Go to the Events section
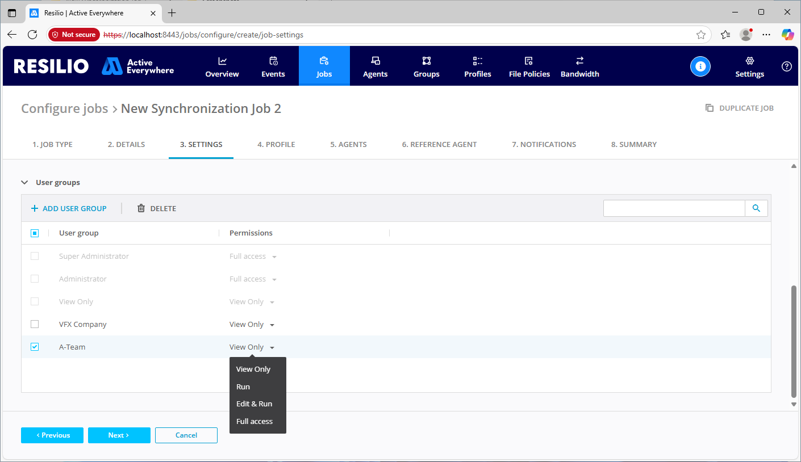The height and width of the screenshot is (462, 801). coord(273,66)
